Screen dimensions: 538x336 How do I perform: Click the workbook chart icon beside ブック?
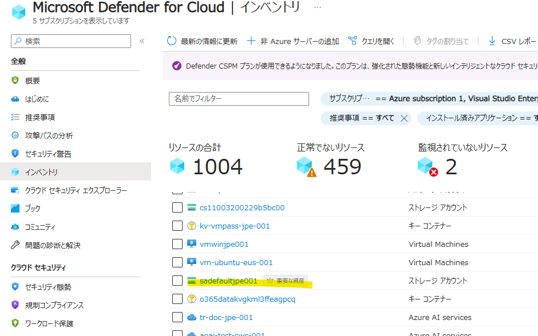tap(15, 208)
